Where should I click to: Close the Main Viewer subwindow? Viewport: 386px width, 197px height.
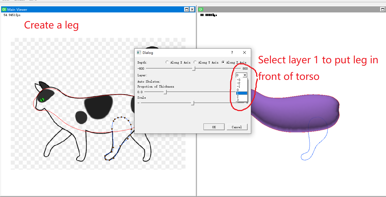192,9
